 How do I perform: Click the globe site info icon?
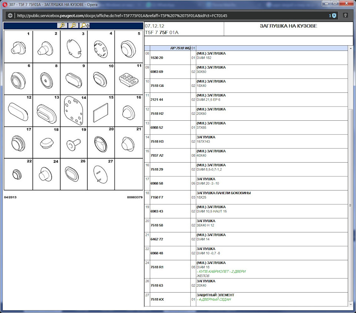point(10,16)
